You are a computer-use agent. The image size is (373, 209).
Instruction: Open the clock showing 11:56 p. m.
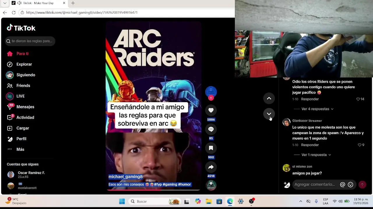click(x=361, y=201)
